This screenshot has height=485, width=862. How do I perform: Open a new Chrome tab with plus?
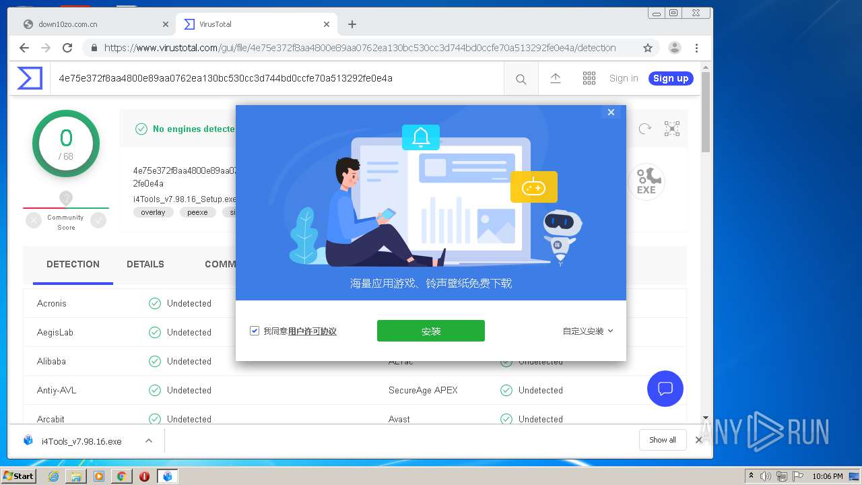352,24
